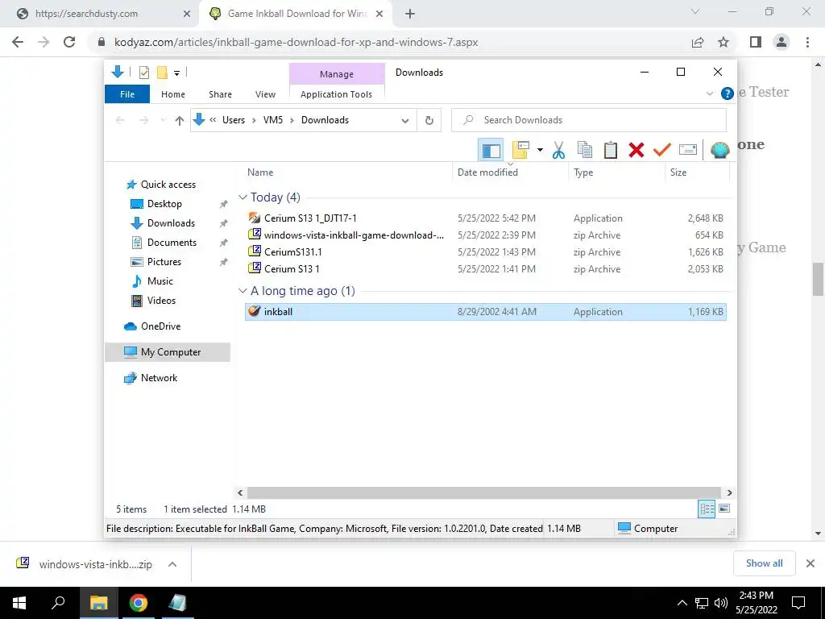Screen dimensions: 825x619
Task: Click the Manage contextual tab header
Action: tap(337, 74)
